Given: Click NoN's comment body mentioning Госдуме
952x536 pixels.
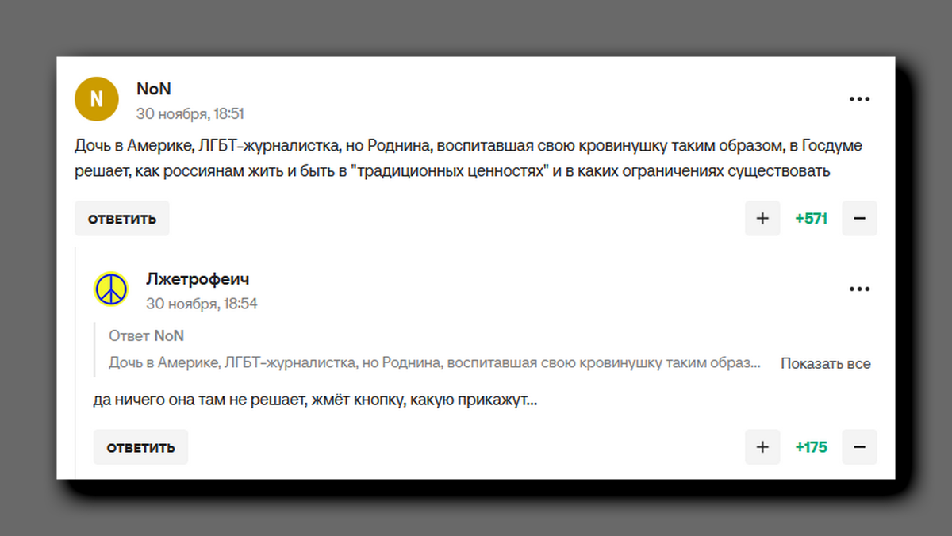Looking at the screenshot, I should (468, 159).
